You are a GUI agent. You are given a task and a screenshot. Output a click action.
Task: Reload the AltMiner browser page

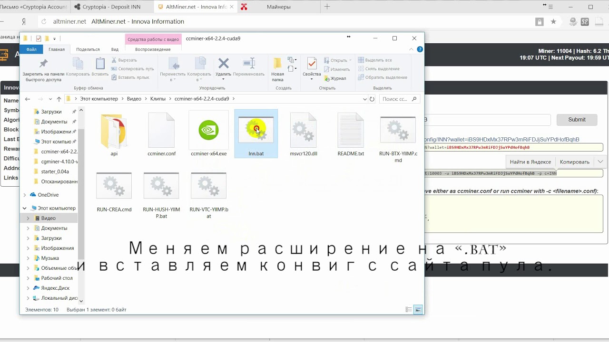tap(44, 22)
